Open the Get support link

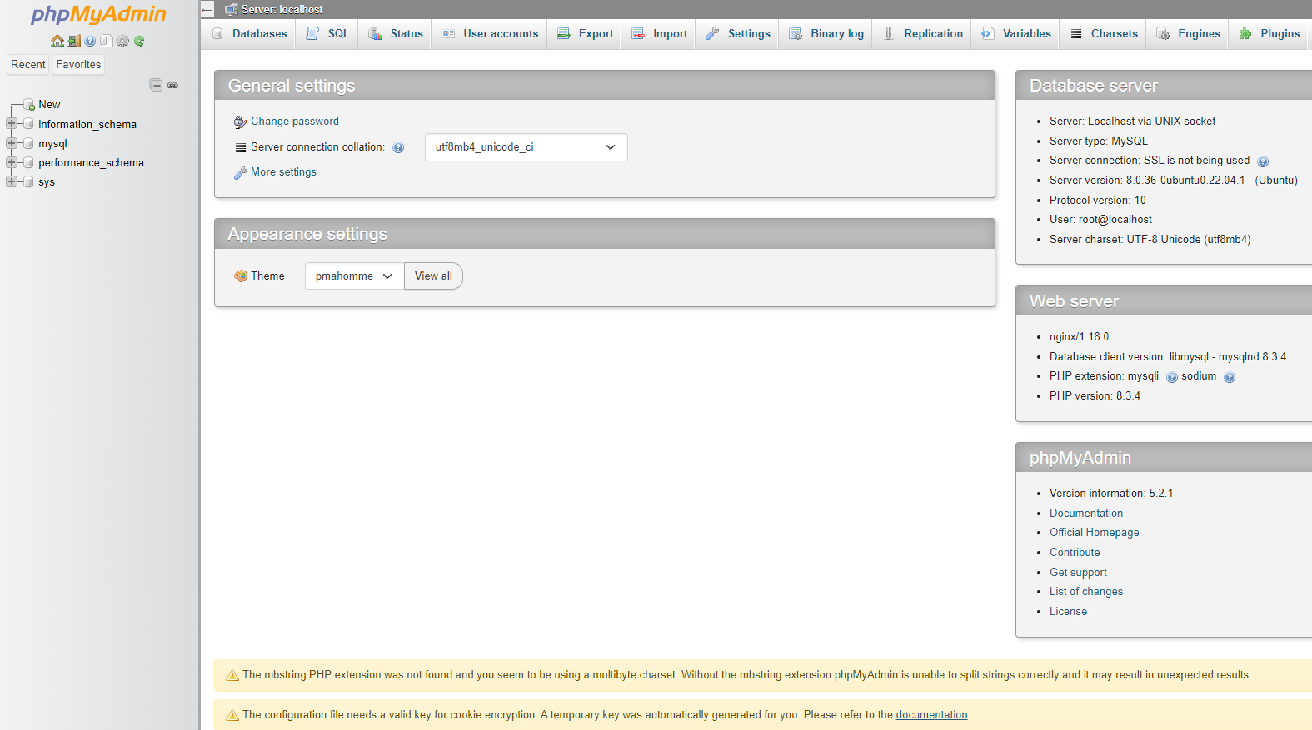click(1078, 573)
